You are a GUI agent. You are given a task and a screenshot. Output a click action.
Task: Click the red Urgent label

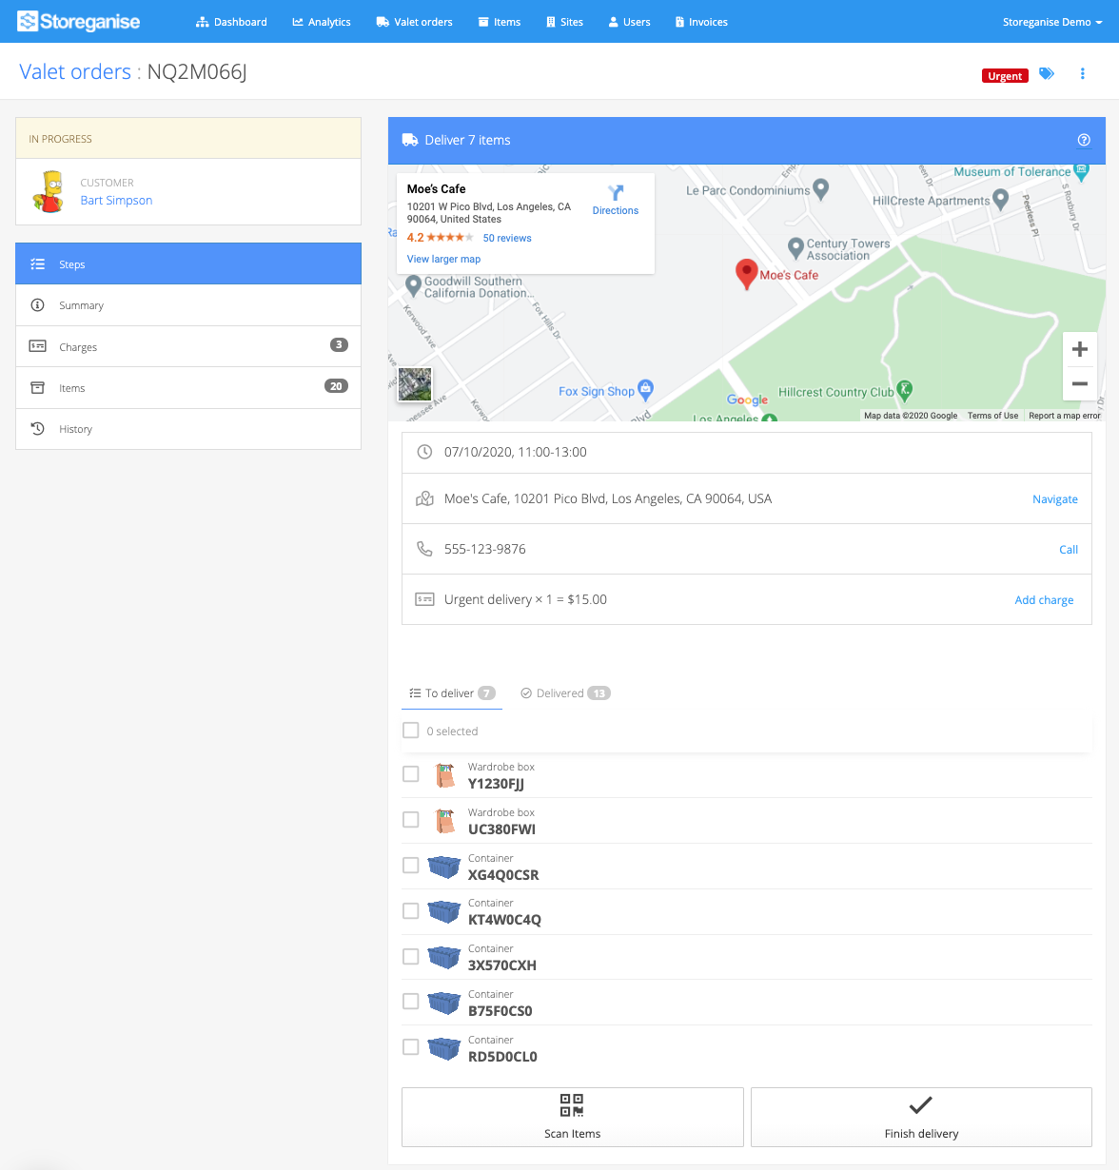click(1005, 76)
